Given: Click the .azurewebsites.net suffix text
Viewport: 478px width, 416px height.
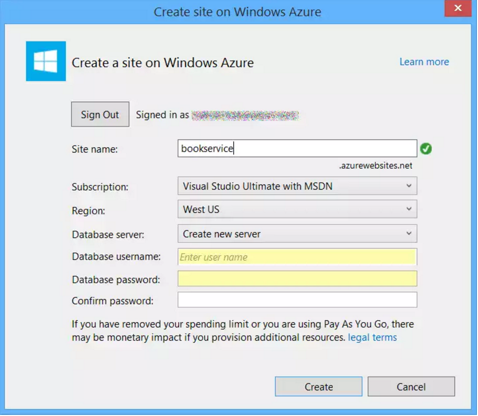Looking at the screenshot, I should pyautogui.click(x=376, y=165).
